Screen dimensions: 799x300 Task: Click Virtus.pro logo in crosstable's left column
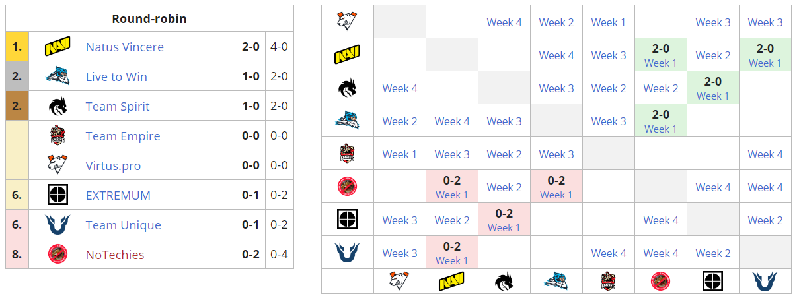pyautogui.click(x=347, y=22)
